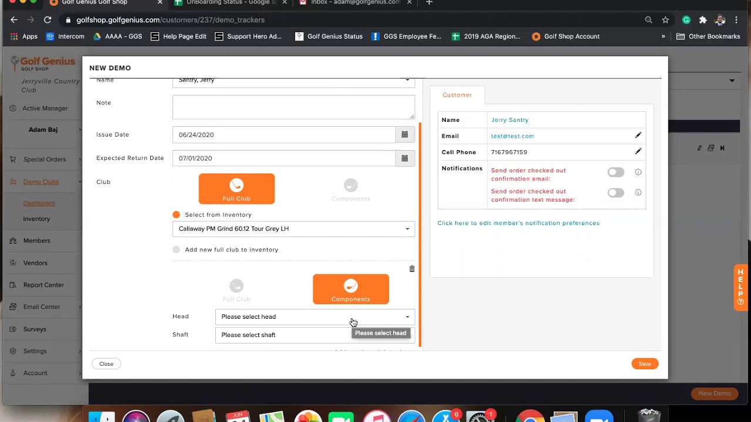Delete the second club with trash icon
The height and width of the screenshot is (422, 751).
point(412,268)
